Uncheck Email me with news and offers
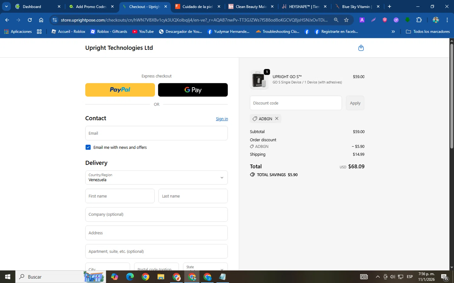Screen dimensions: 454x283 click(x=88, y=147)
